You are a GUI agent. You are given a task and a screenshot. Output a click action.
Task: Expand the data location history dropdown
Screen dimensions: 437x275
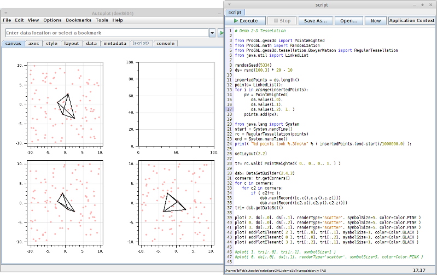212,33
